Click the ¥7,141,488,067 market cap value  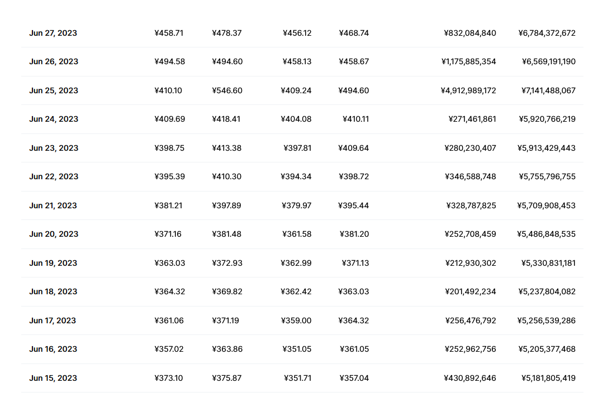547,90
